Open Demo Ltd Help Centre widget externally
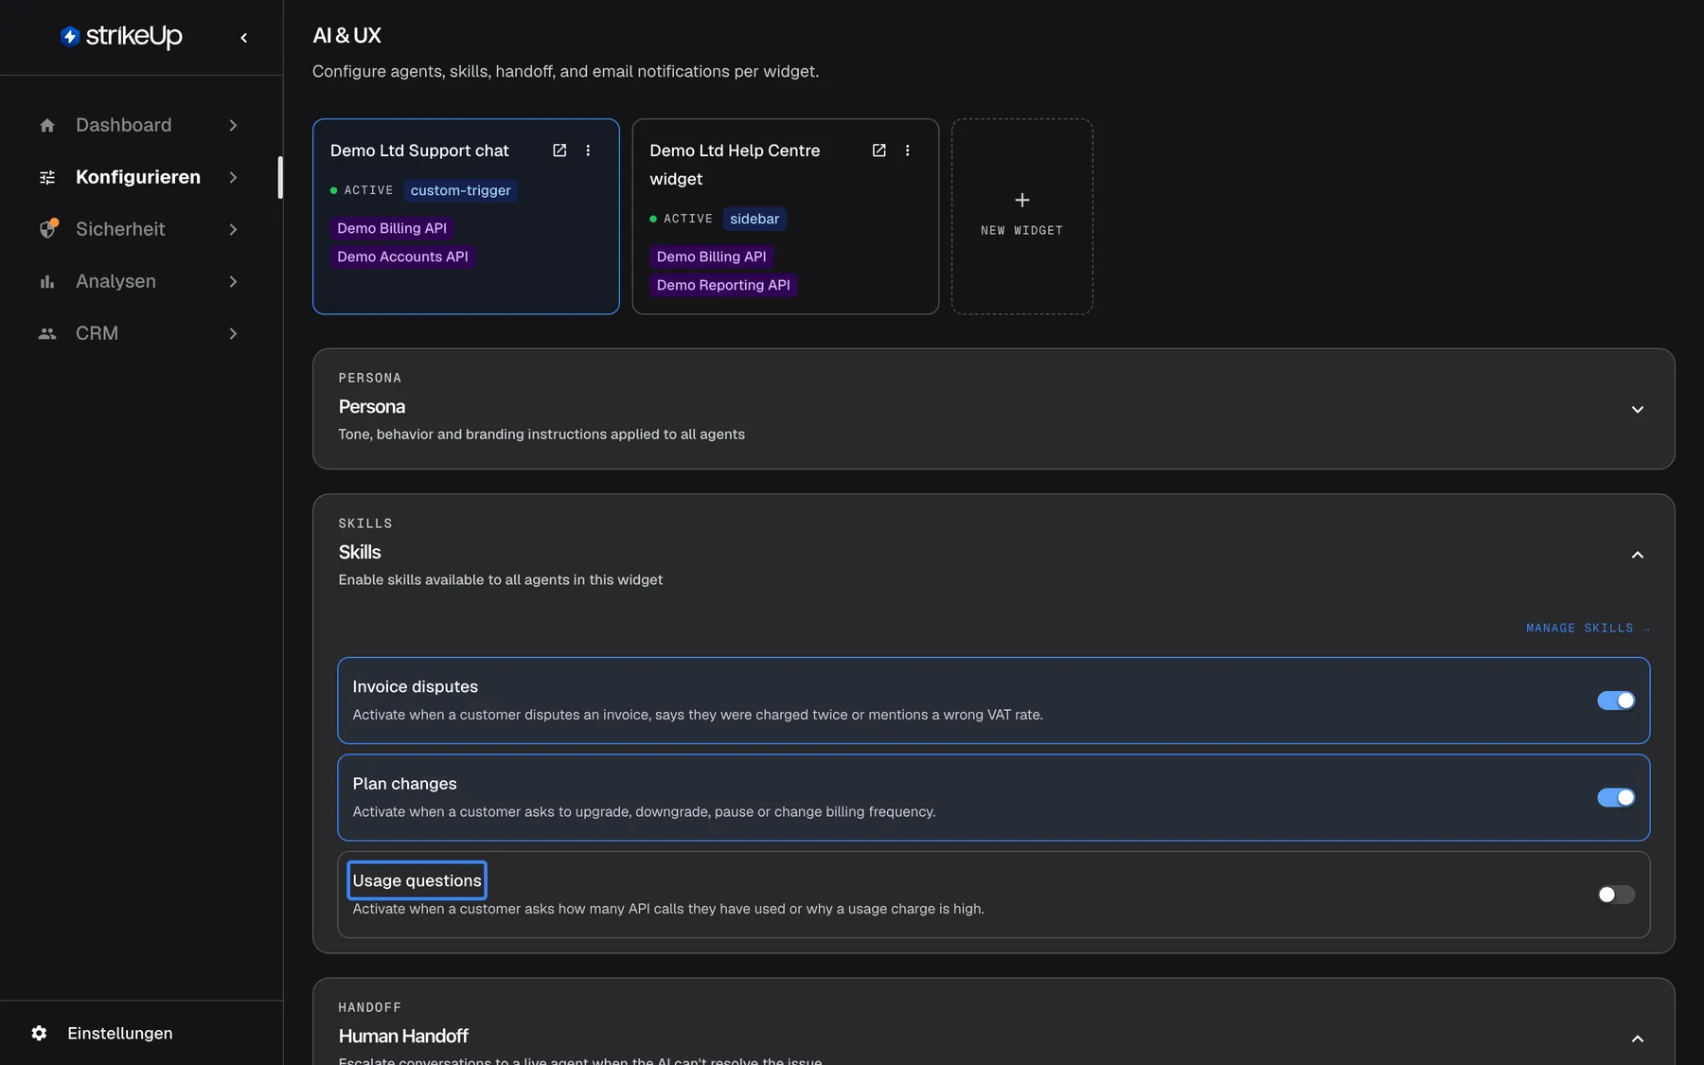 [879, 151]
